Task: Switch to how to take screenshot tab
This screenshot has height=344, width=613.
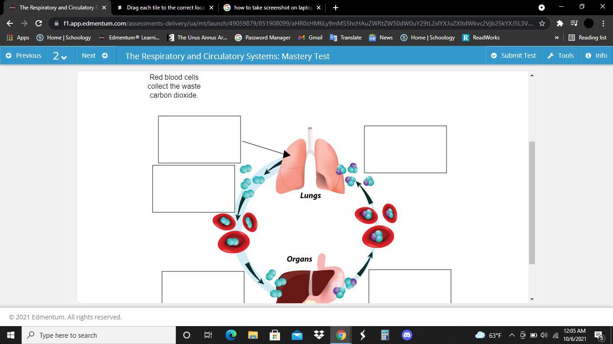Action: [272, 8]
